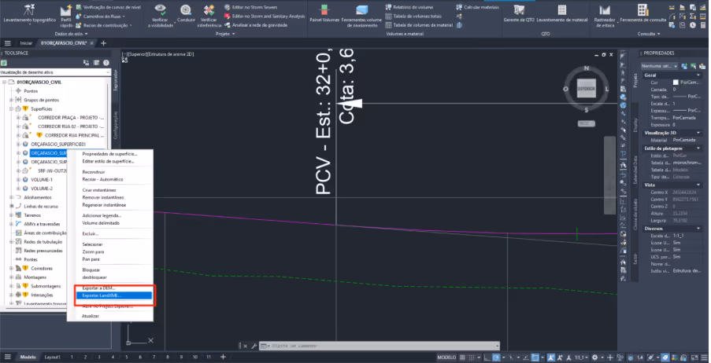711x363 pixels.
Task: Click Tabela de volumes totais
Action: point(413,16)
